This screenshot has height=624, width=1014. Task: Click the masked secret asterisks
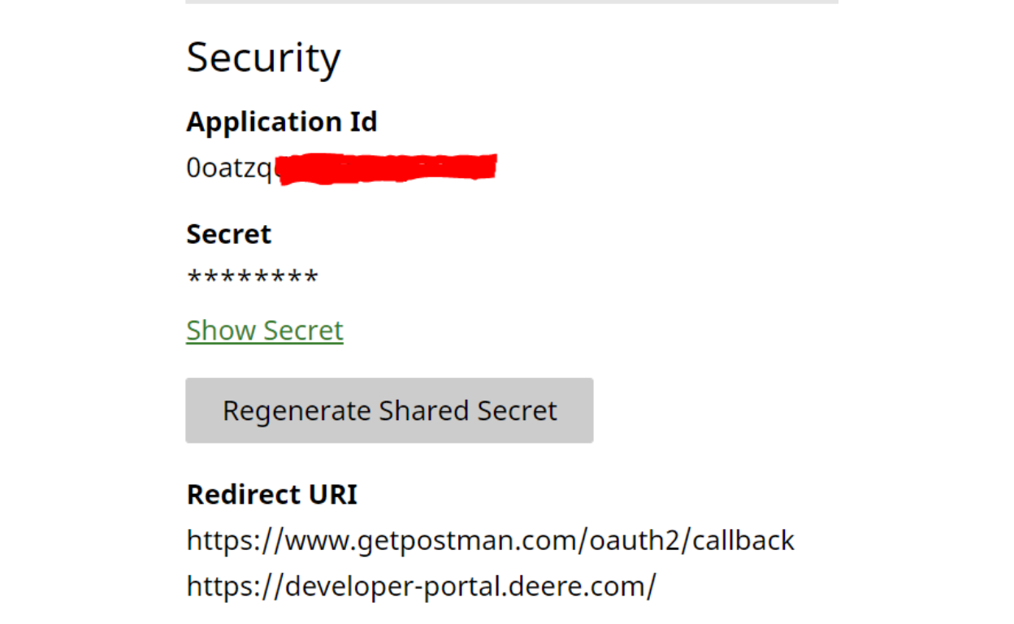tap(252, 279)
